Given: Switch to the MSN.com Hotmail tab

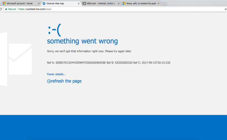Looking at the screenshot, I should 100,3.
